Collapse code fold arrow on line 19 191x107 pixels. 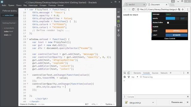point(27,39)
